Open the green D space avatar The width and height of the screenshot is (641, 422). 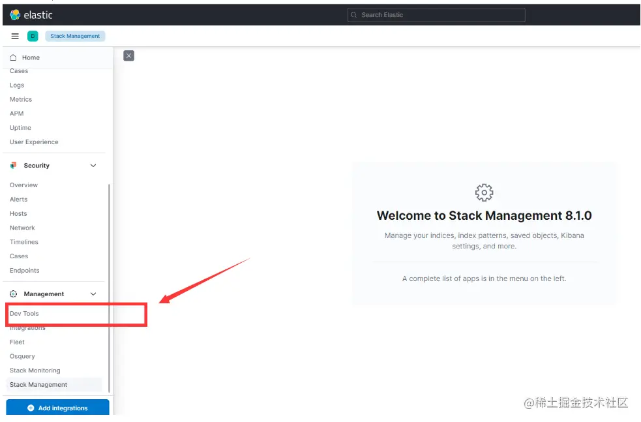pyautogui.click(x=33, y=36)
